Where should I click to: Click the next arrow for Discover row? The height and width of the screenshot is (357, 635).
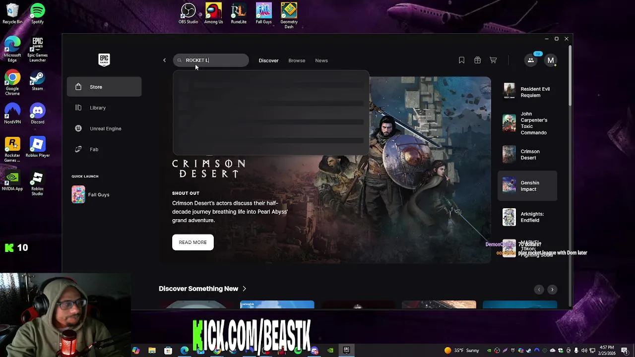click(x=552, y=290)
